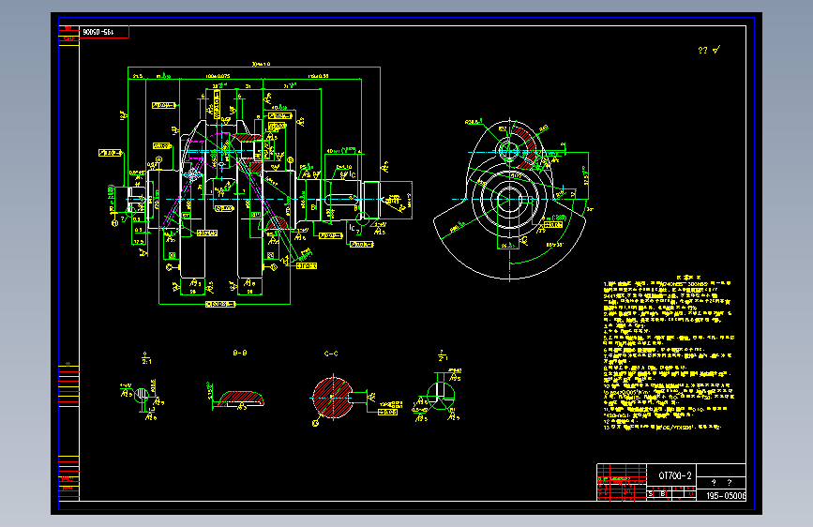Select the mirrored drawing number box at top-left corner
Screen dimensions: 813x527
[x=104, y=32]
